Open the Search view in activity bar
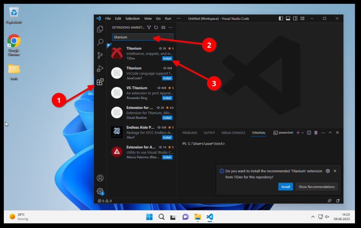This screenshot has width=361, height=228. (100, 42)
